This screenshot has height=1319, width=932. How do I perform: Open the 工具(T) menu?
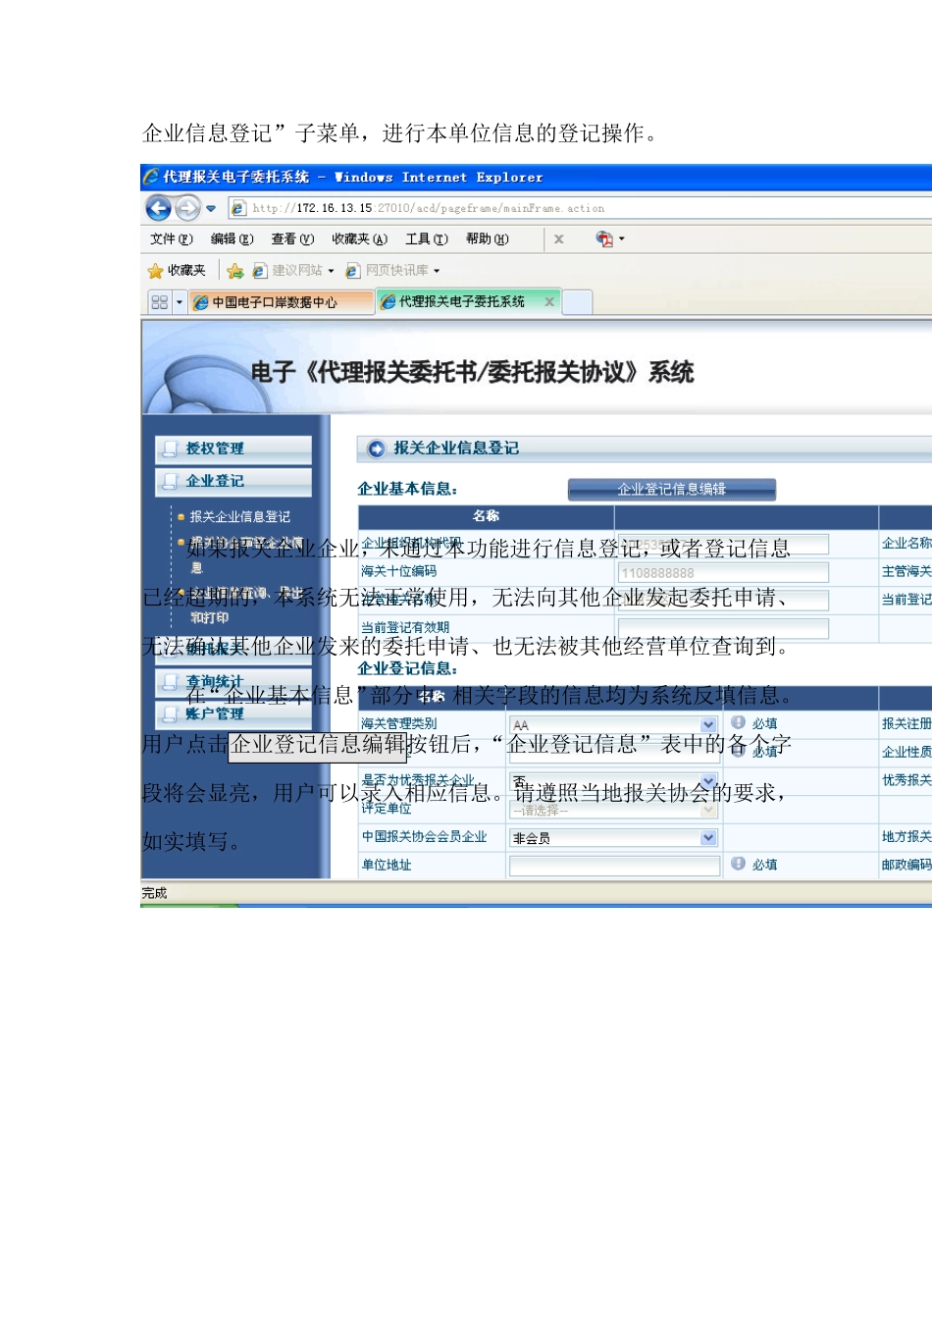(427, 238)
